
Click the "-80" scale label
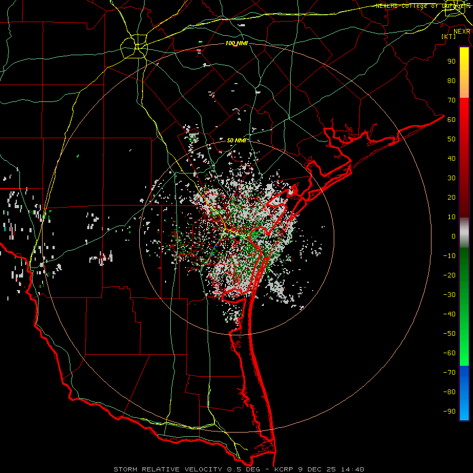[x=449, y=392]
